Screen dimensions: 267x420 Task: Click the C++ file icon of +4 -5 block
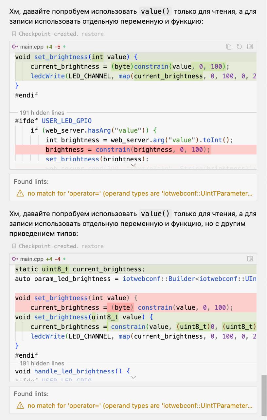coord(15,47)
